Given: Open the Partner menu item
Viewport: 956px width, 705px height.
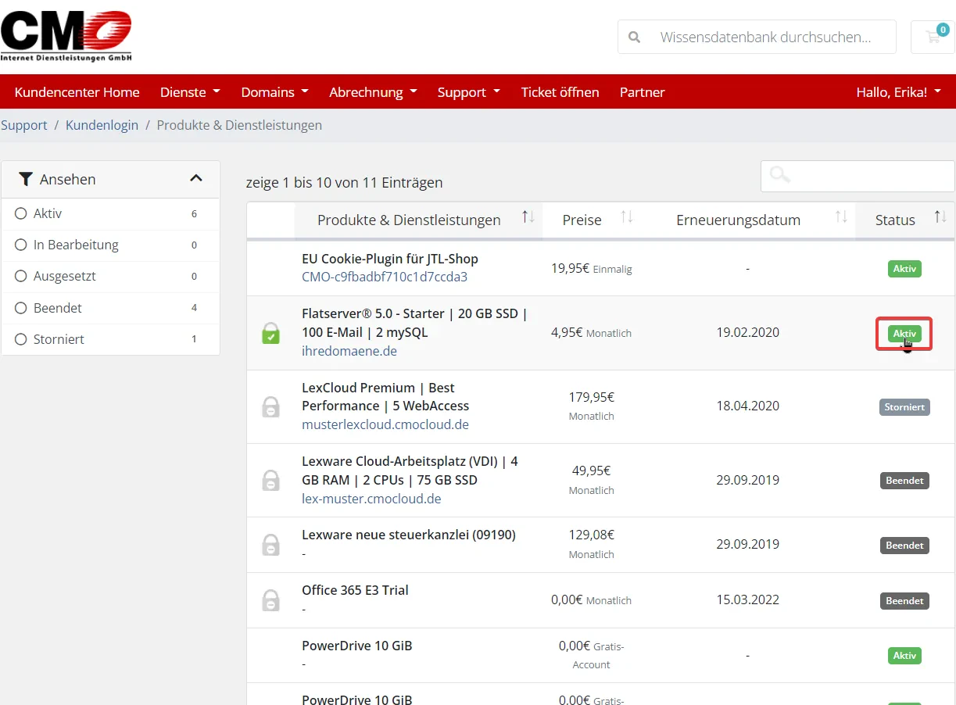Looking at the screenshot, I should point(643,92).
